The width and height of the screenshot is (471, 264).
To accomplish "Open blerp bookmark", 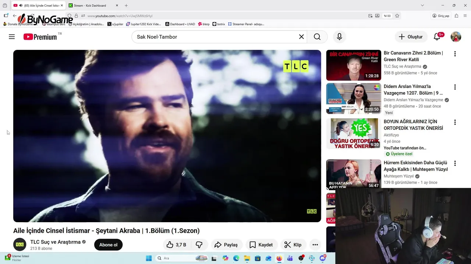I will click(204, 24).
